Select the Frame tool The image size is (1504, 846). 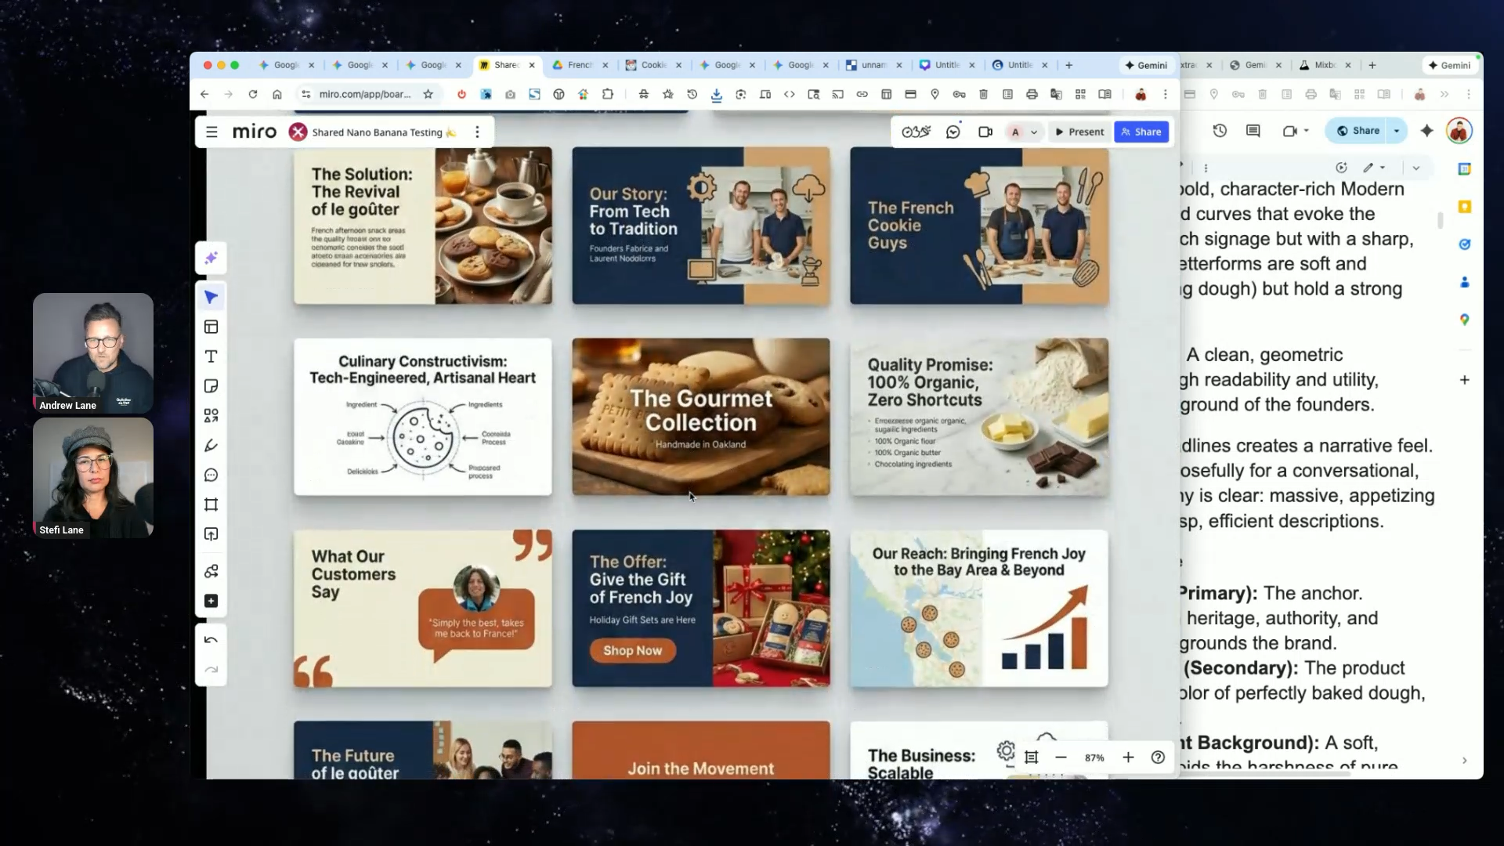pyautogui.click(x=211, y=505)
